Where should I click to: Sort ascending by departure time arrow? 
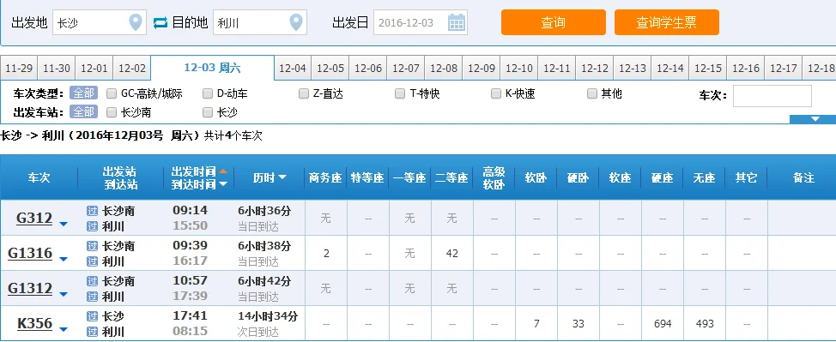pyautogui.click(x=223, y=171)
